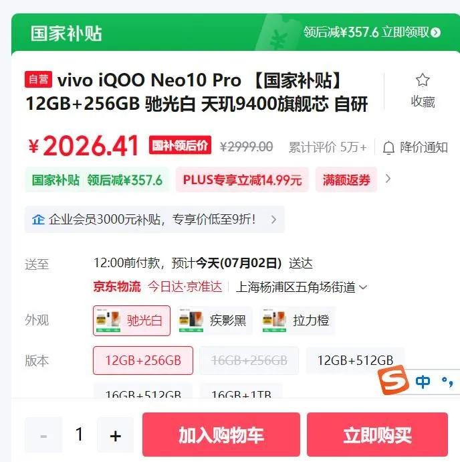Click the bell price-drop notification icon

[x=388, y=147]
